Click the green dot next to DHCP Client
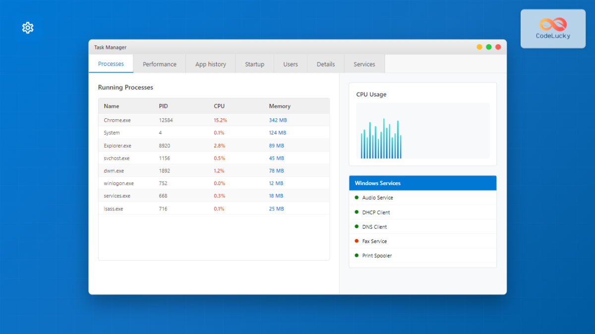 357,212
